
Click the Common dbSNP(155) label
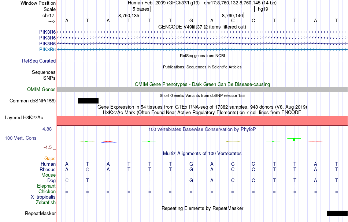32,101
